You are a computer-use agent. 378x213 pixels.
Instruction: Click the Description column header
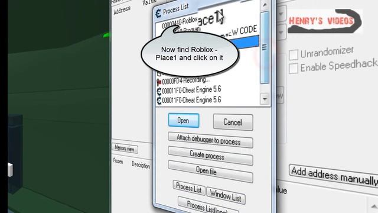[141, 164]
